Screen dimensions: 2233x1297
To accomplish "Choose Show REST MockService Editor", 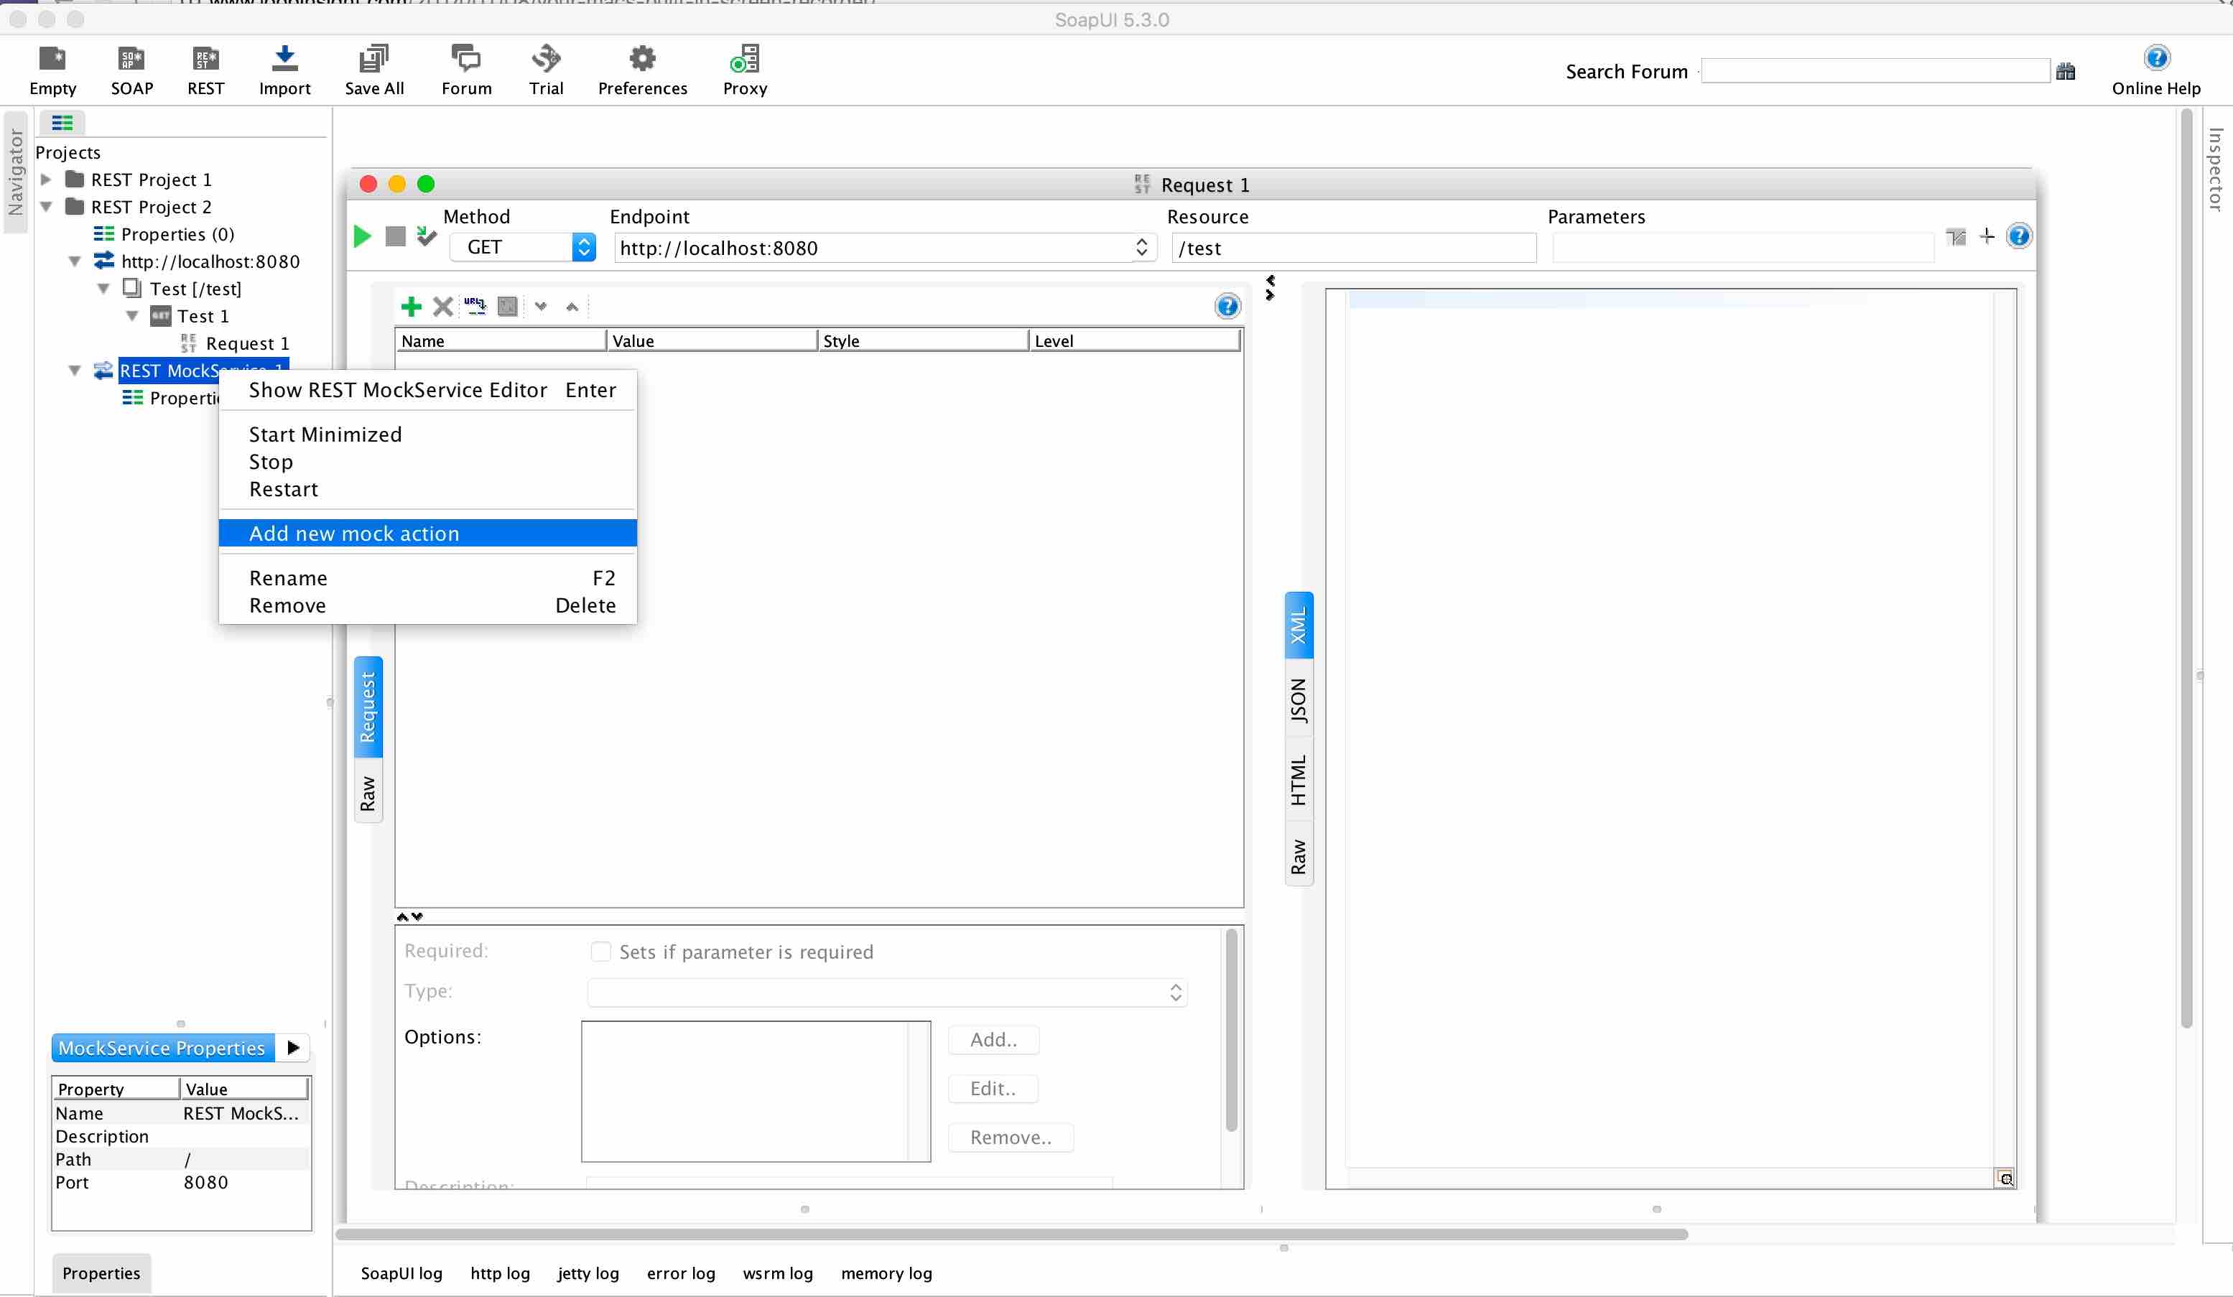I will point(427,390).
